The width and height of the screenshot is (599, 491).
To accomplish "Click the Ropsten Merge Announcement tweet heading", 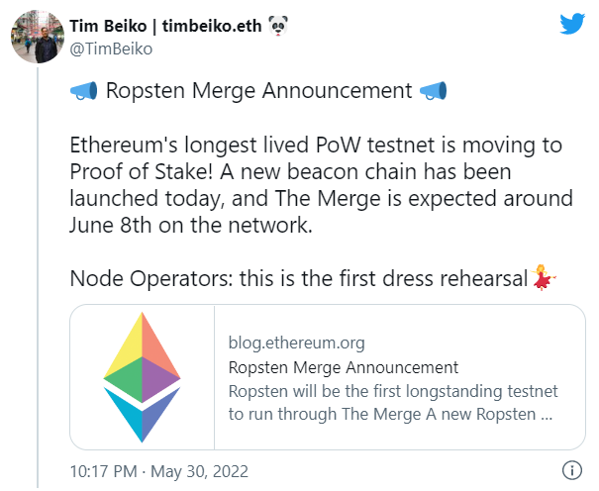I will pyautogui.click(x=258, y=91).
